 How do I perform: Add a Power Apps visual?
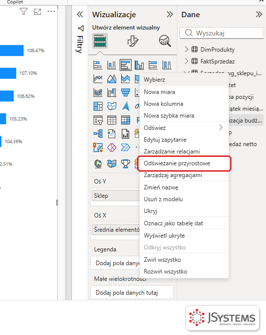point(112,148)
